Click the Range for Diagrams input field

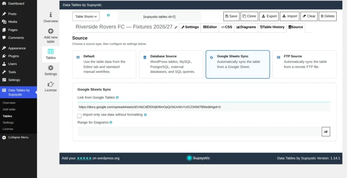tap(199, 132)
